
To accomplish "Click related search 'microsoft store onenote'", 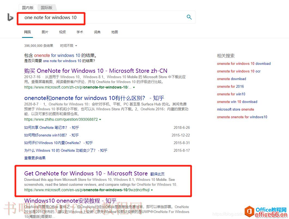I will click(x=235, y=109).
